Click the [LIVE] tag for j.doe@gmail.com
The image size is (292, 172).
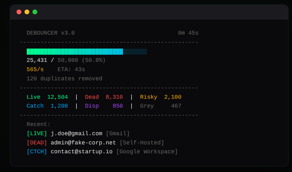coord(37,133)
